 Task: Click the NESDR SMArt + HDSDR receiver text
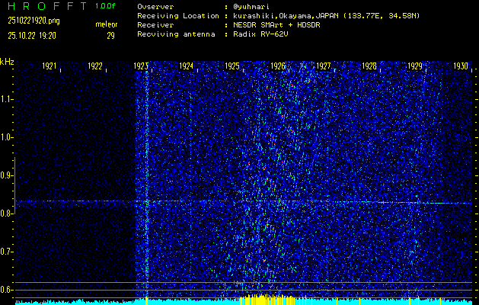276,25
